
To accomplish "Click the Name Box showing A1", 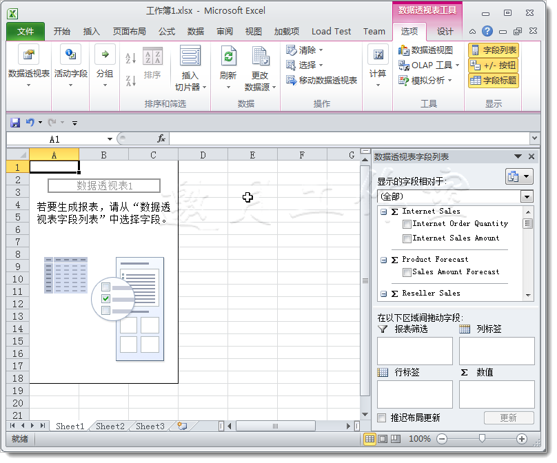I will 56,138.
